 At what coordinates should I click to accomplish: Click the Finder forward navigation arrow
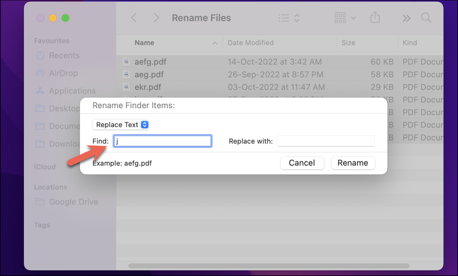(x=156, y=18)
